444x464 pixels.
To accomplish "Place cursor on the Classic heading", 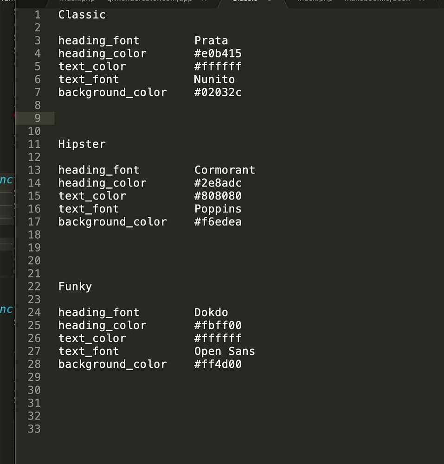I will pyautogui.click(x=82, y=15).
